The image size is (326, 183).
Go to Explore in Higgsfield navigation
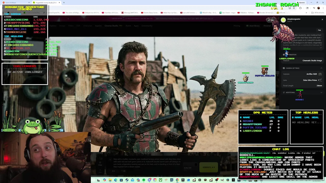(x=53, y=26)
